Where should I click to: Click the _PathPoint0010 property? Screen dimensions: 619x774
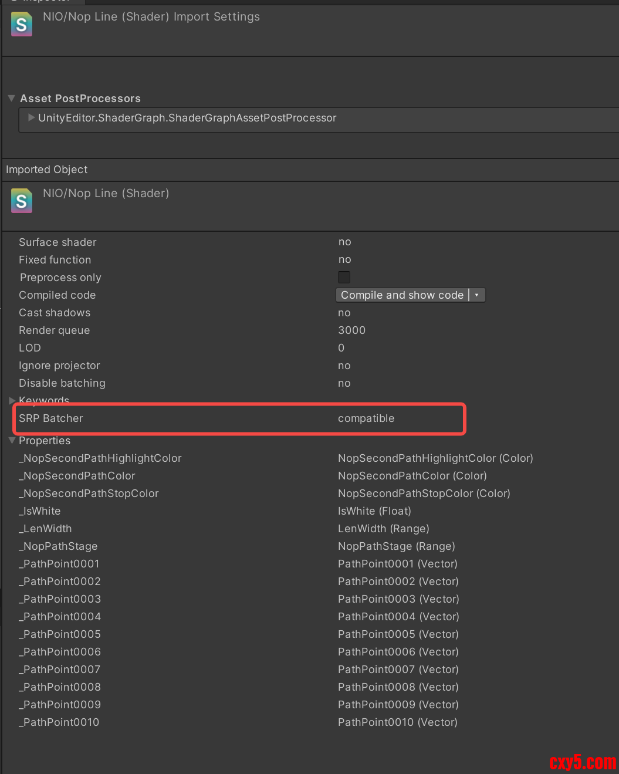point(59,722)
